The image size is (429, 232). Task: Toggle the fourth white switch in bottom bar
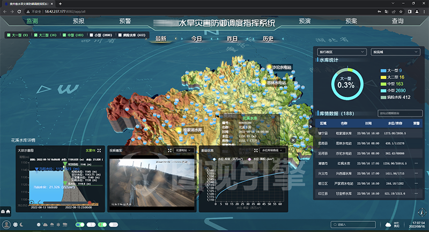(x=114, y=224)
